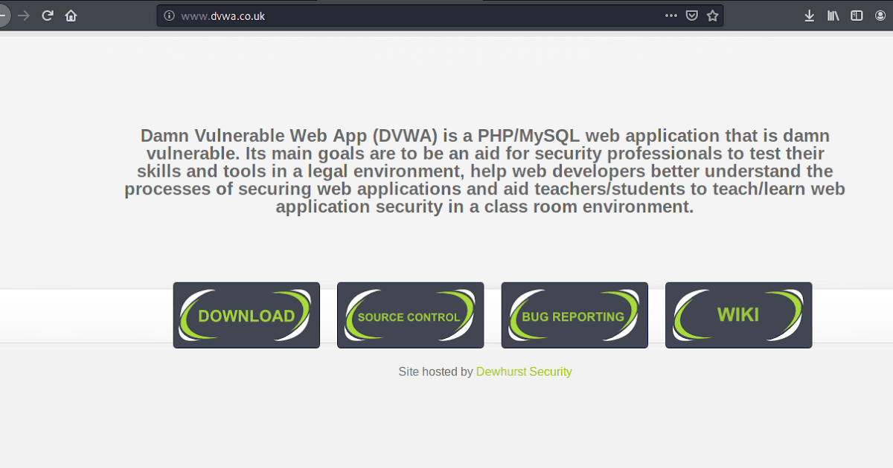This screenshot has height=468, width=893.
Task: Reload the current page
Action: tap(48, 16)
